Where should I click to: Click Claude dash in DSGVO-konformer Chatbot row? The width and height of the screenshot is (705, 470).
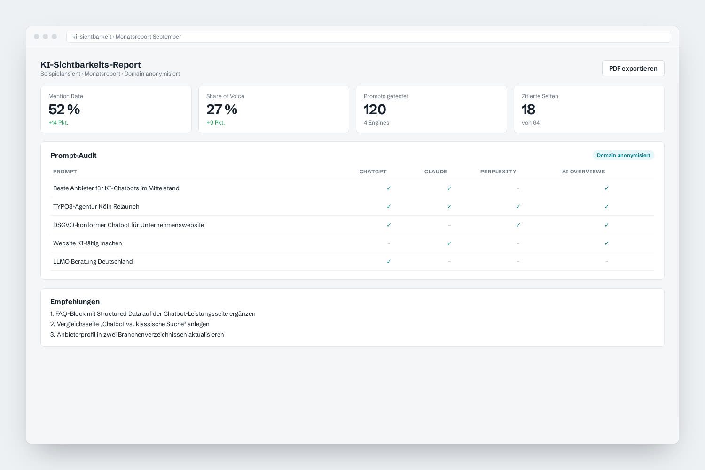449,225
